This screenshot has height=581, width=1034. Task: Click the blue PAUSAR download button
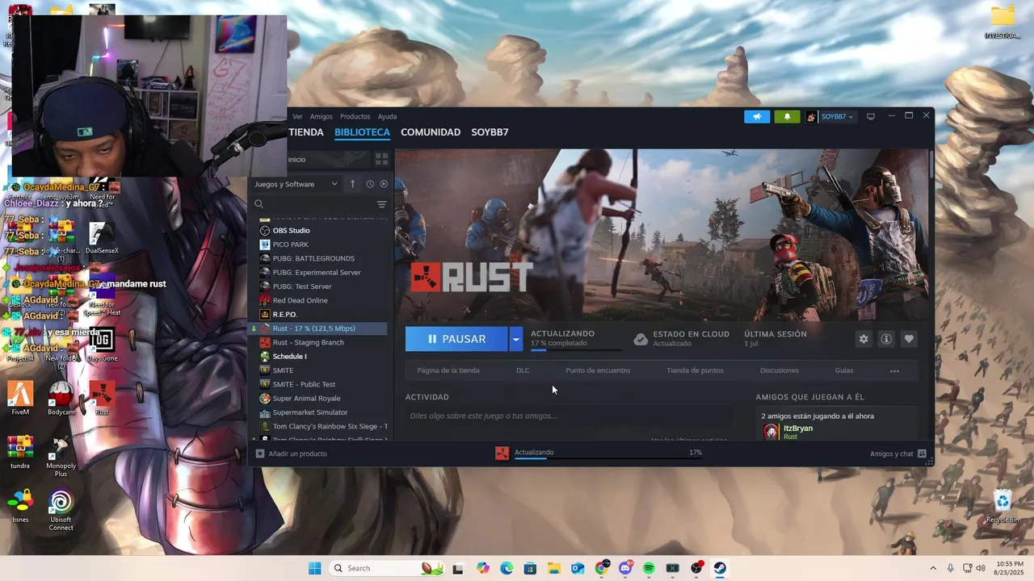(x=456, y=339)
